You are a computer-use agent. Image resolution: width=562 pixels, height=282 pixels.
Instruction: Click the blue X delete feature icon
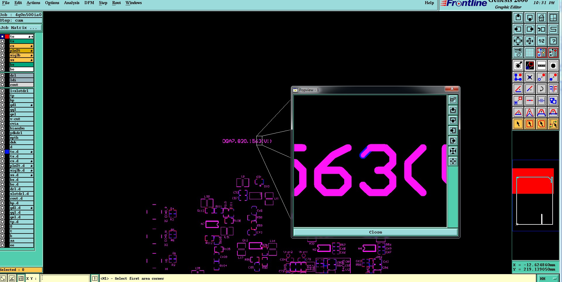(x=530, y=77)
